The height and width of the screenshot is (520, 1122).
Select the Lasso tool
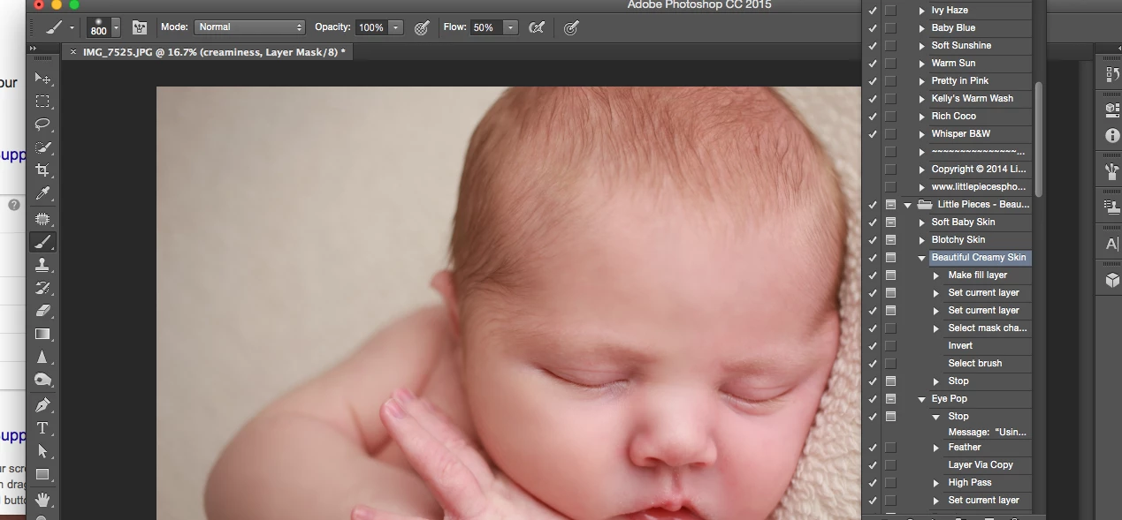pyautogui.click(x=42, y=124)
